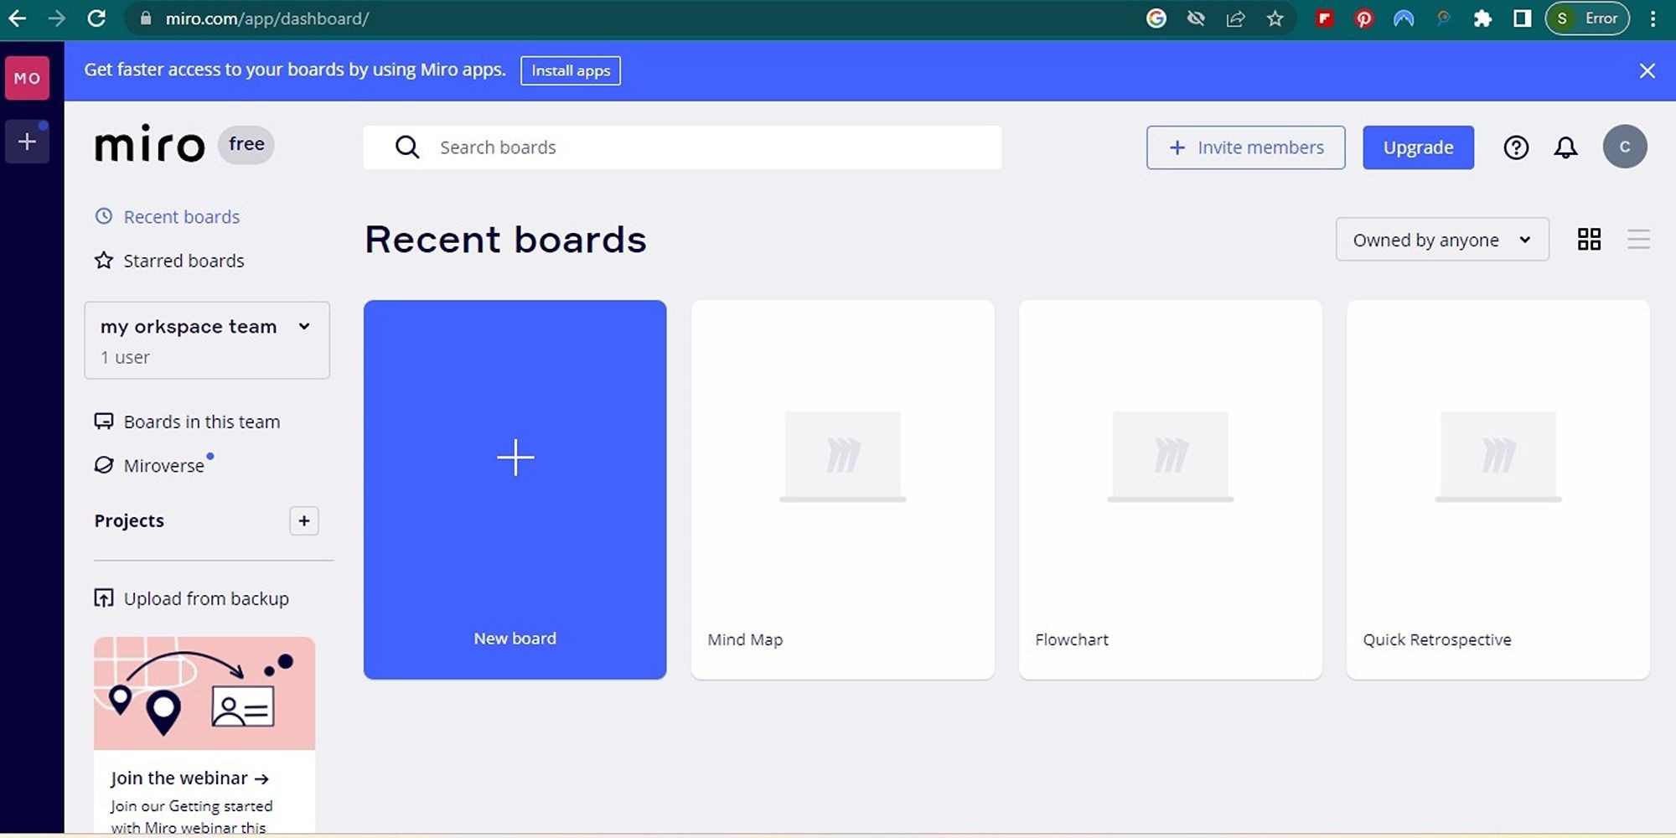
Task: Click the miro logo
Action: (149, 144)
